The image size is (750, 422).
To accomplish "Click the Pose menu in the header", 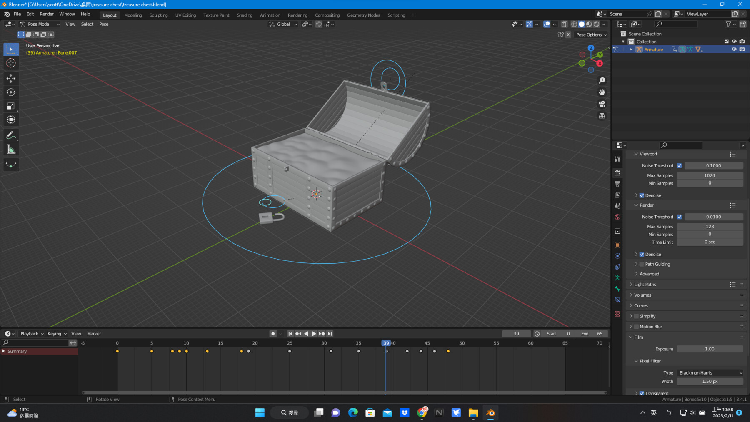I will [103, 24].
